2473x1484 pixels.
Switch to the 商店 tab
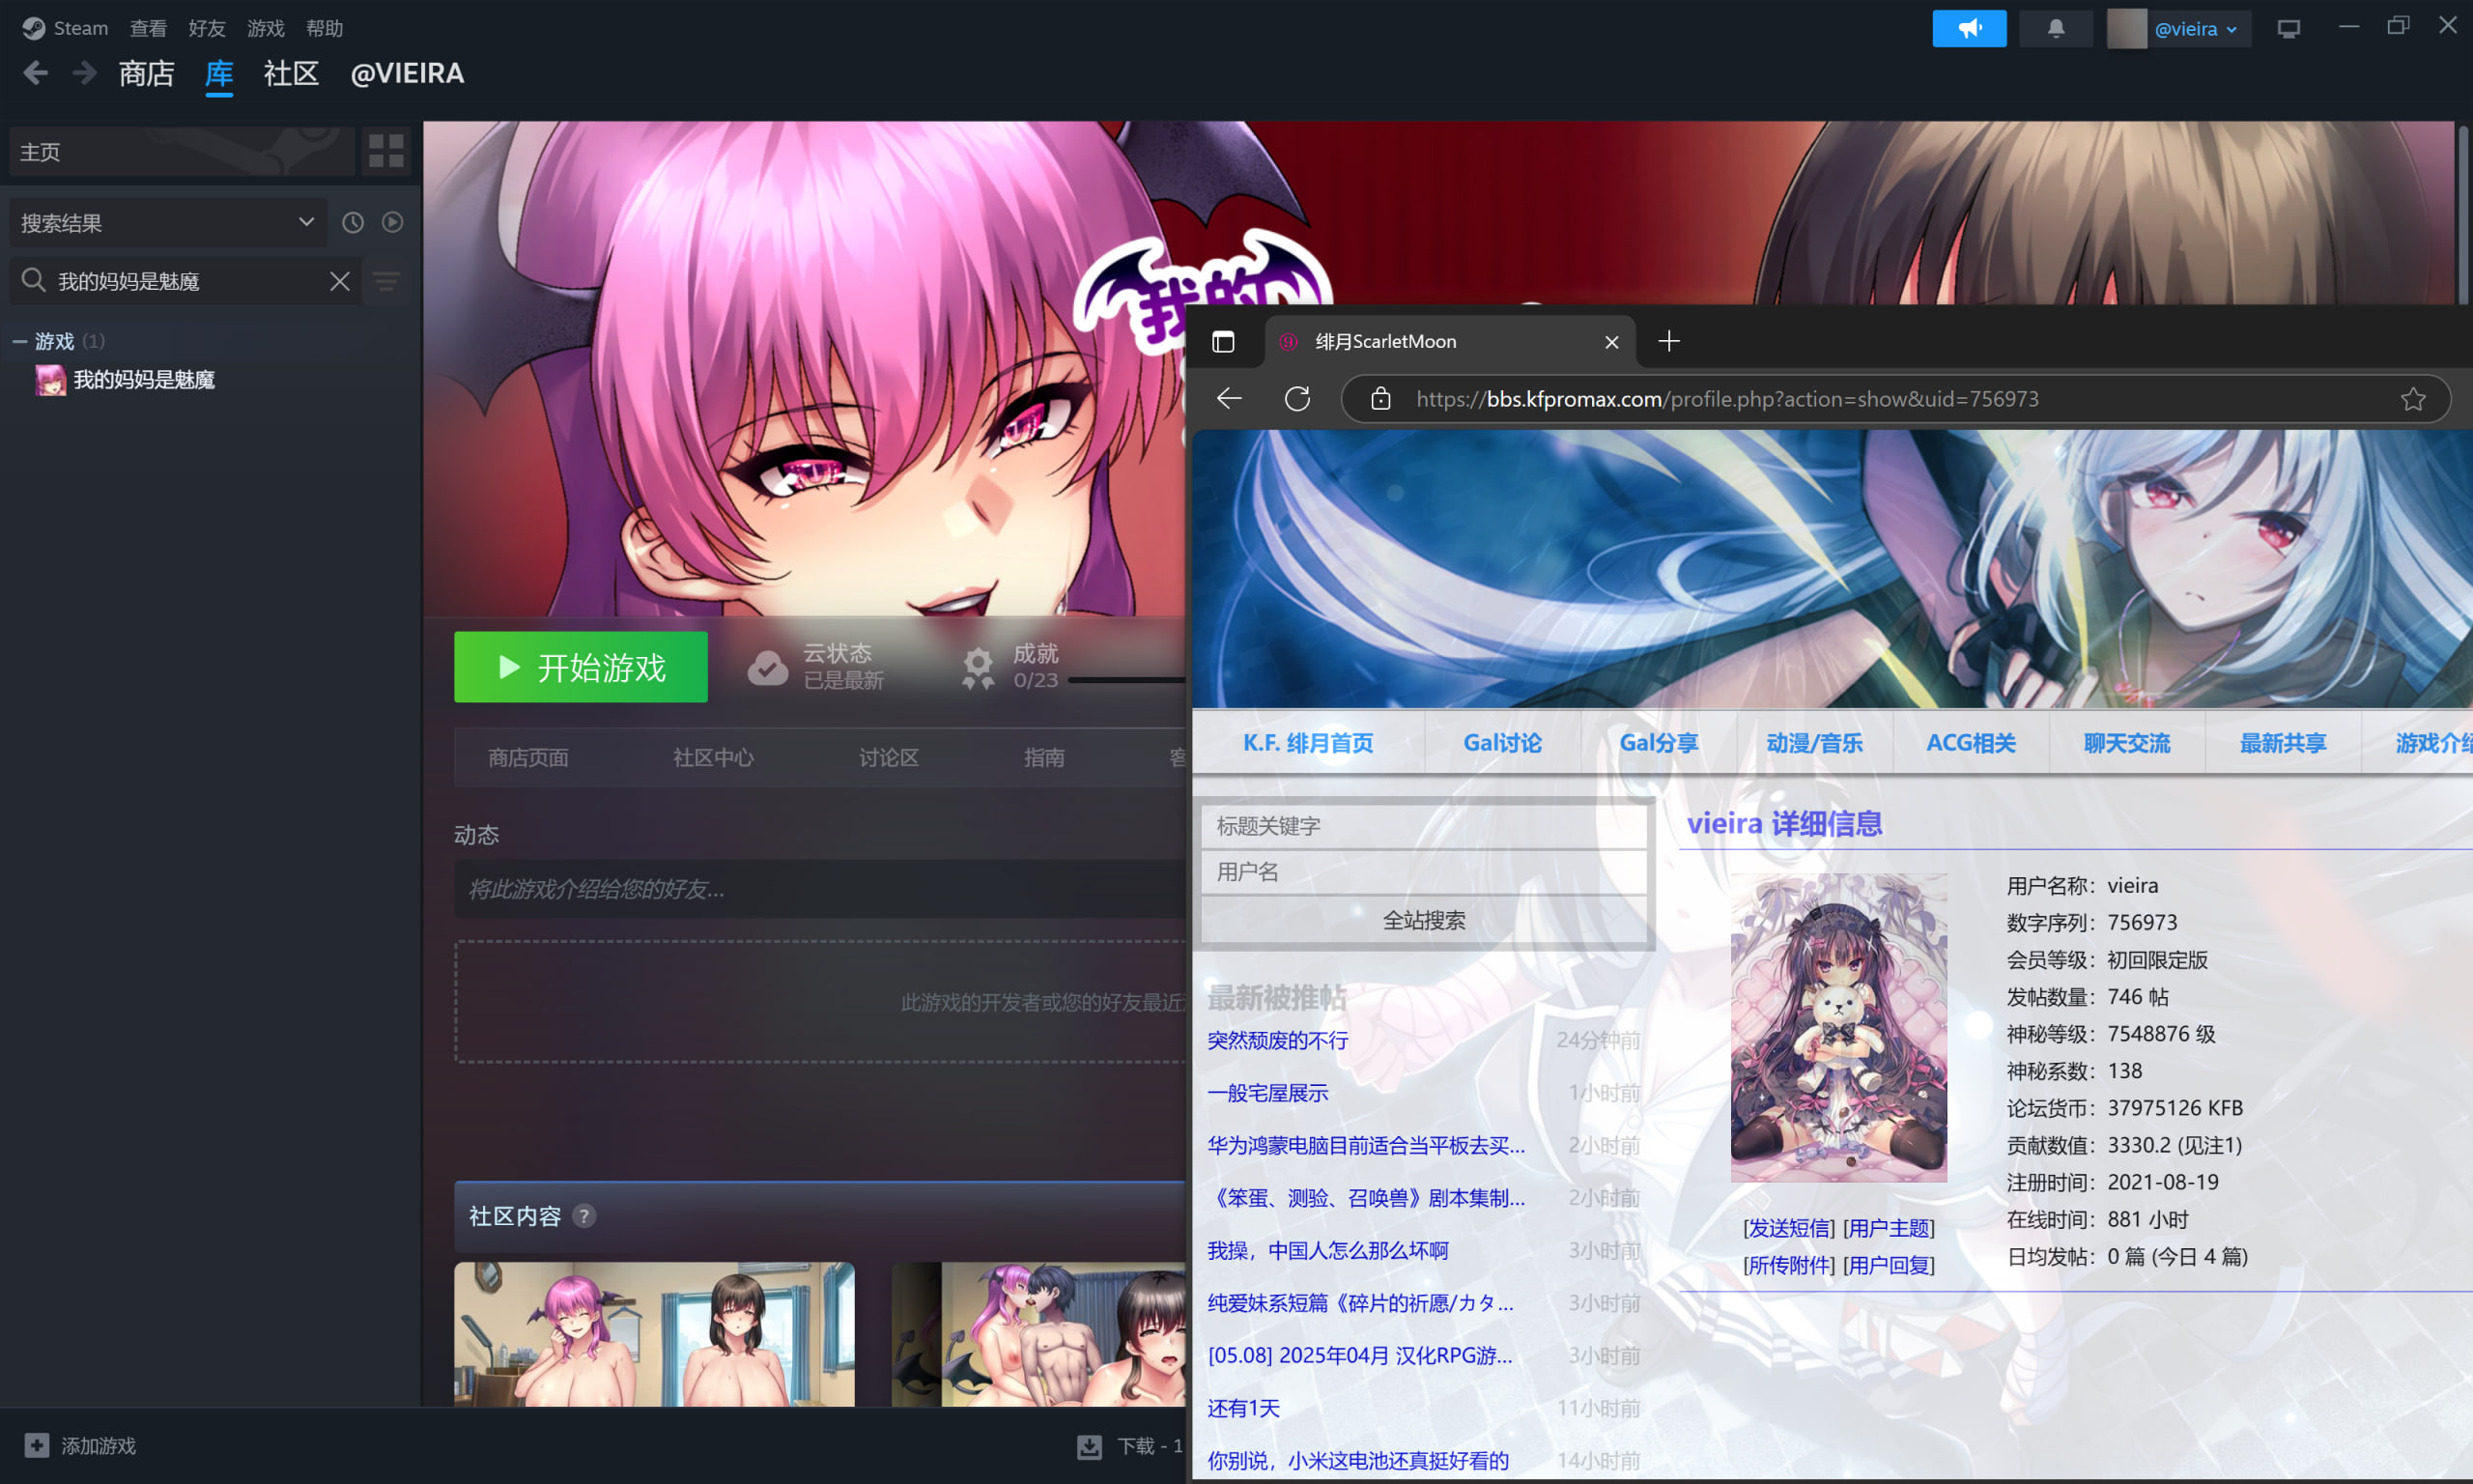click(x=146, y=73)
